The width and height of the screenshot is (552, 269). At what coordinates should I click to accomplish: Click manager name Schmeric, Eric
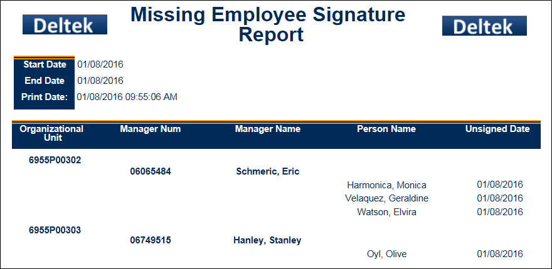(268, 171)
